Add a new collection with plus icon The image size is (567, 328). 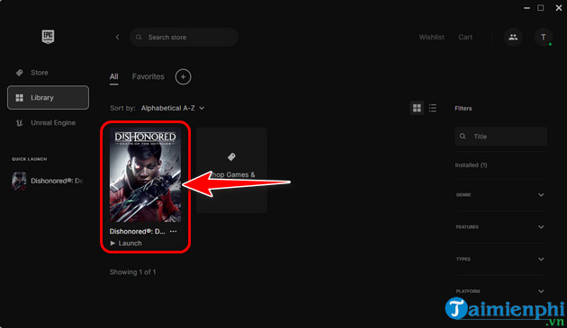click(183, 76)
